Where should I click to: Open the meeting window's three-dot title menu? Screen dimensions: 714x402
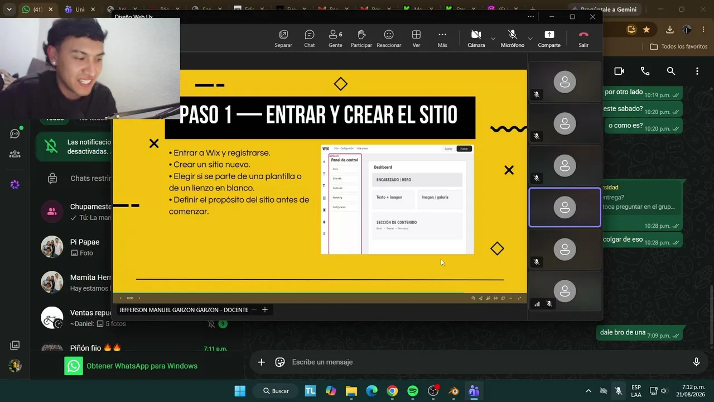pos(530,17)
